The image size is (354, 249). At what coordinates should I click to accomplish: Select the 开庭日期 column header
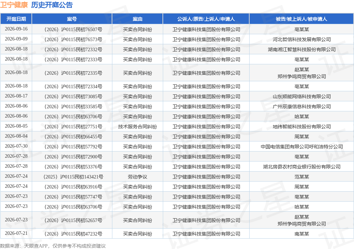pyautogui.click(x=16, y=19)
